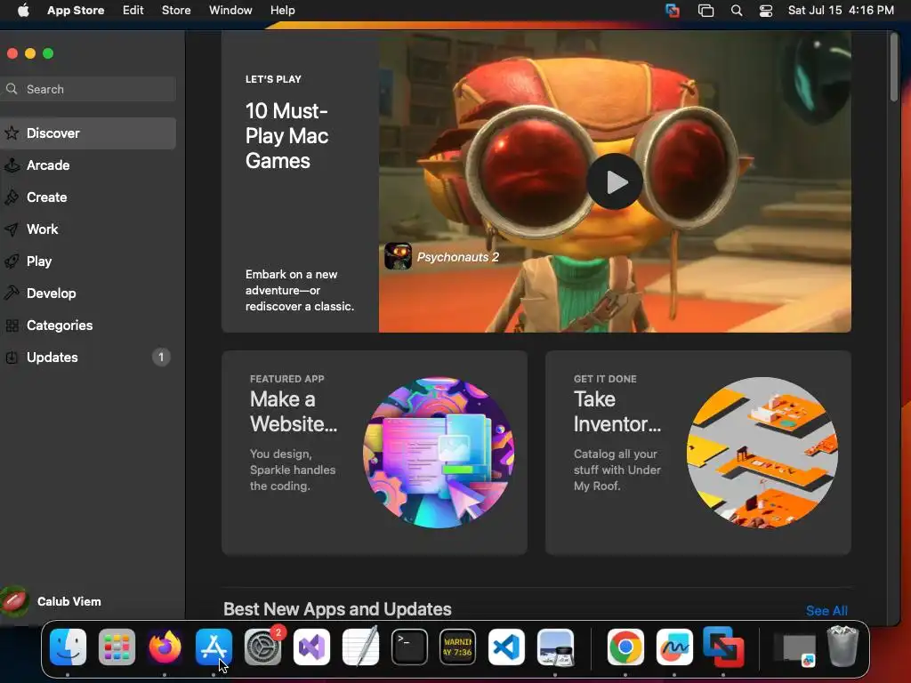Screen dimensions: 911x683
Task: Click the App Store Dock icon
Action: pos(214,647)
